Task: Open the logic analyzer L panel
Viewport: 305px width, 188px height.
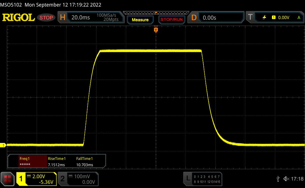Action: click(x=188, y=178)
